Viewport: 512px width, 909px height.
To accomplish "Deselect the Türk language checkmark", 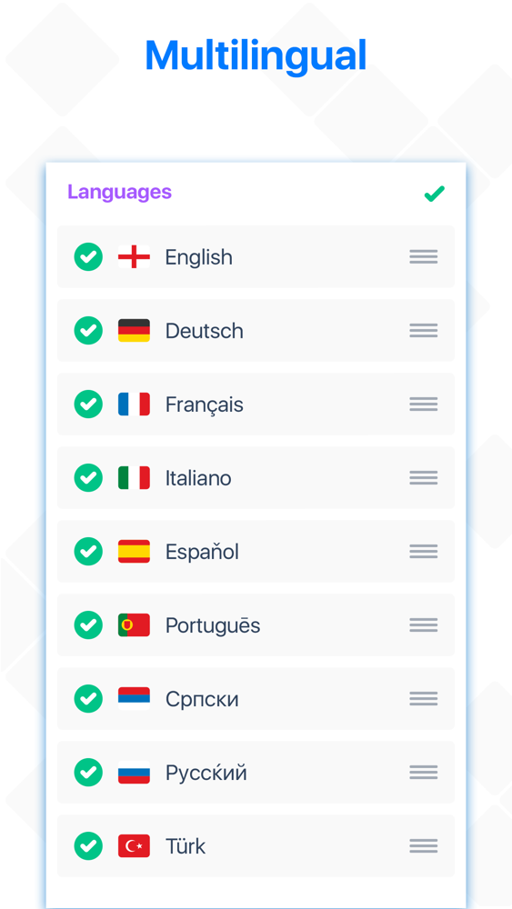I will click(88, 845).
